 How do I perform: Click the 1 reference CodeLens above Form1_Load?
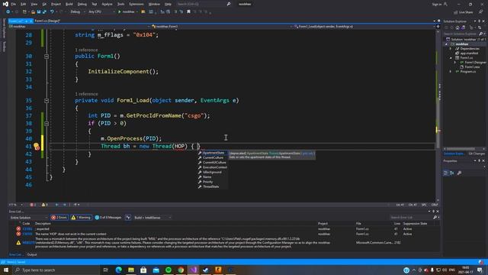coord(86,94)
